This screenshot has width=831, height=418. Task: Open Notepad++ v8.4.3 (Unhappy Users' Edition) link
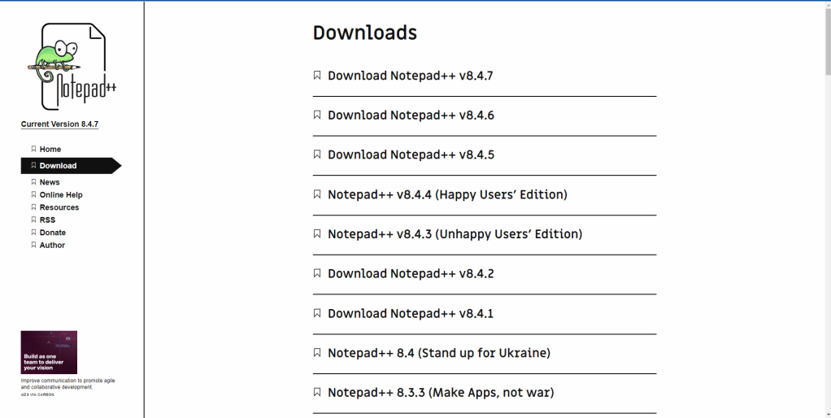click(455, 234)
